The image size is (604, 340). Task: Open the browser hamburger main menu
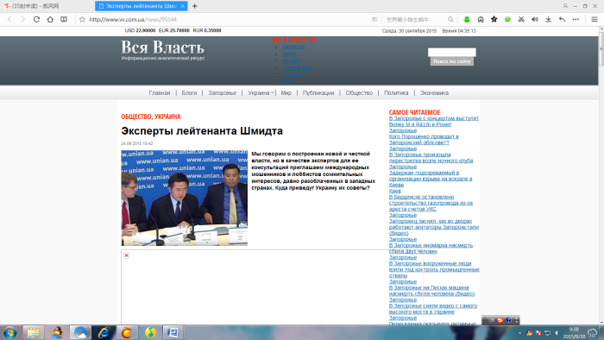click(x=595, y=19)
